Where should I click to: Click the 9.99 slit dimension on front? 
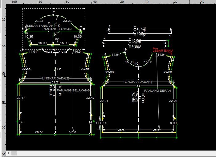(173, 123)
